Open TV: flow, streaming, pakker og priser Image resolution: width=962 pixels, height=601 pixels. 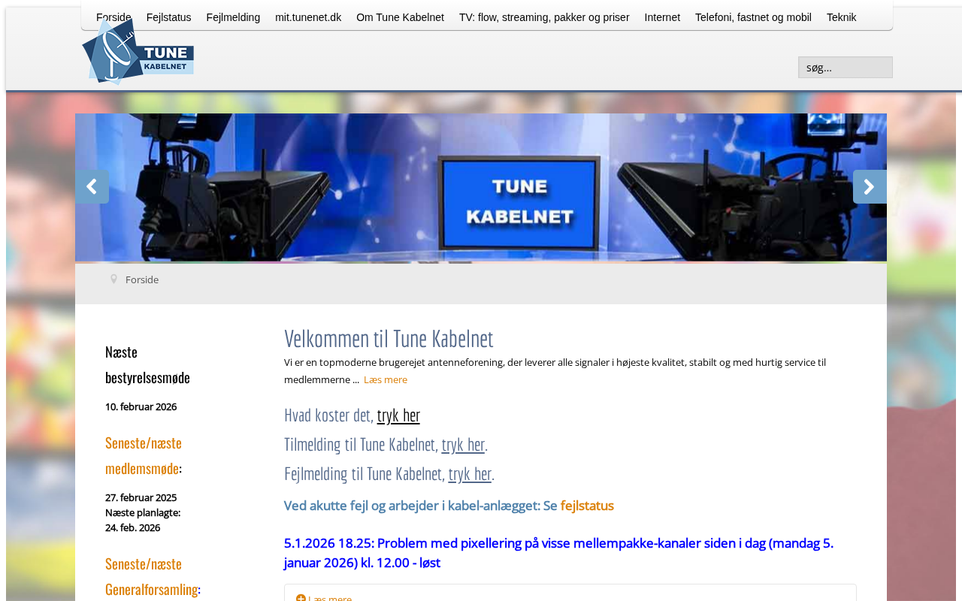pyautogui.click(x=544, y=17)
